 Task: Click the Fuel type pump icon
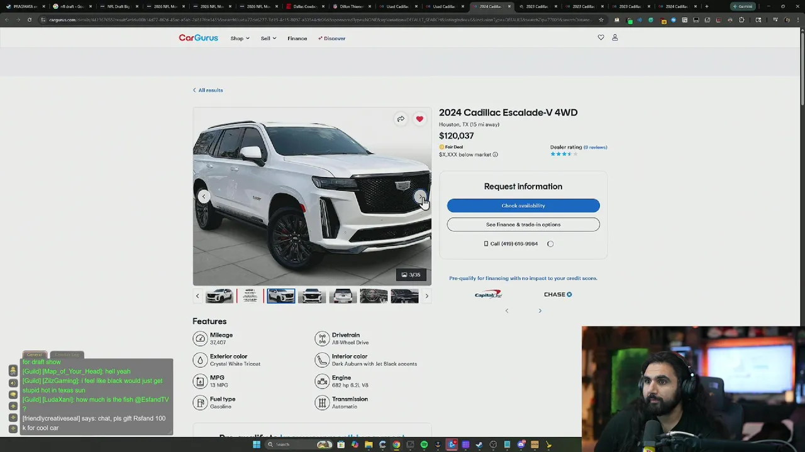pos(200,402)
